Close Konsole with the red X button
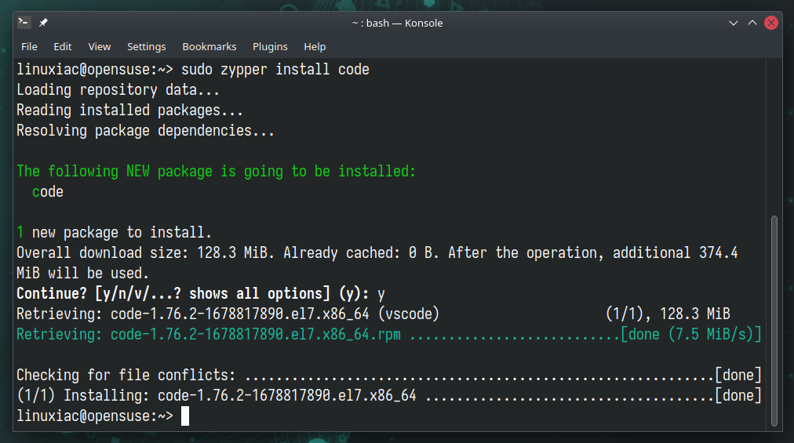The image size is (794, 443). [771, 23]
